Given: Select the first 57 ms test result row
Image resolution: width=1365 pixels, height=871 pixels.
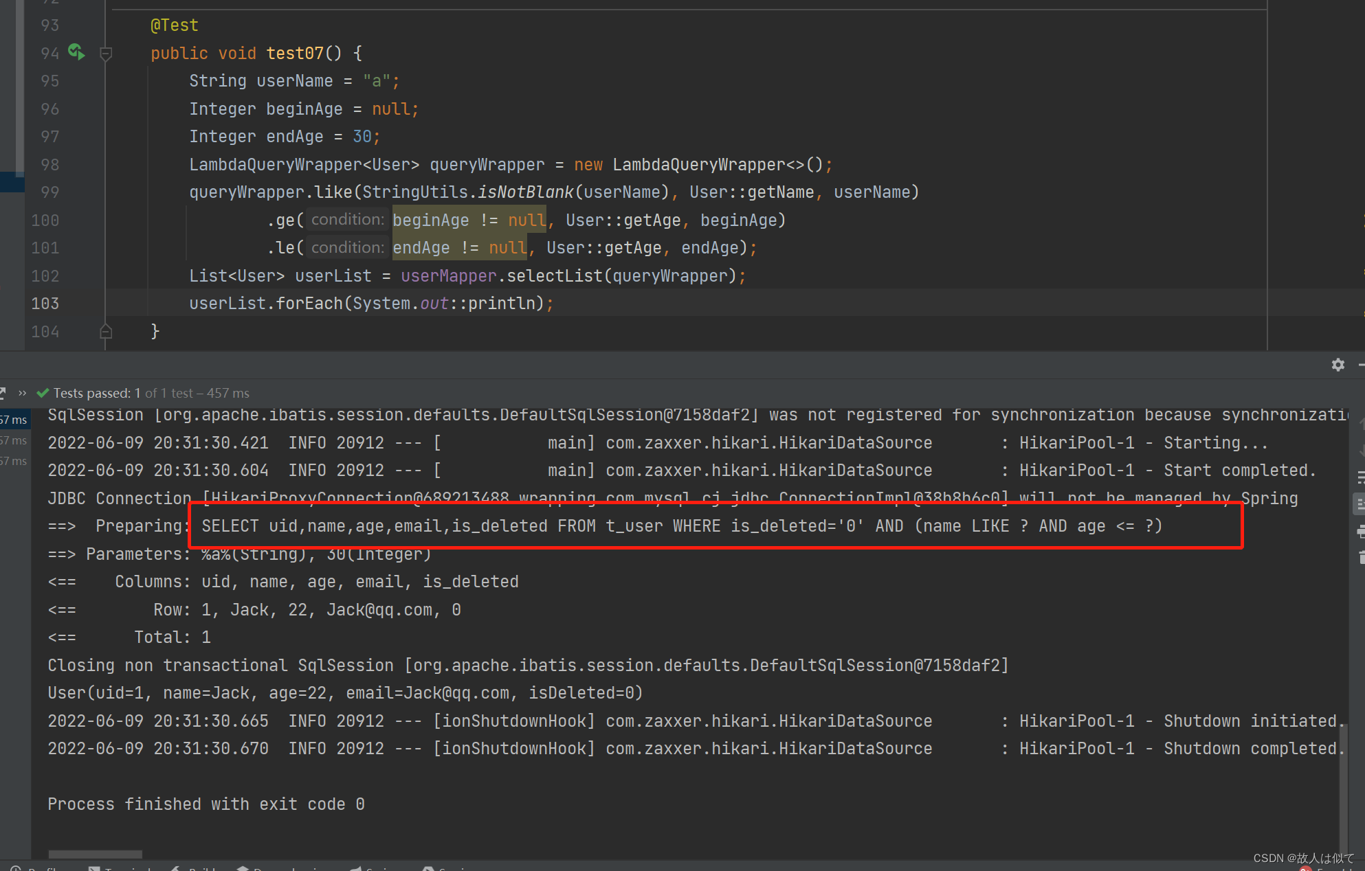Looking at the screenshot, I should 14,420.
